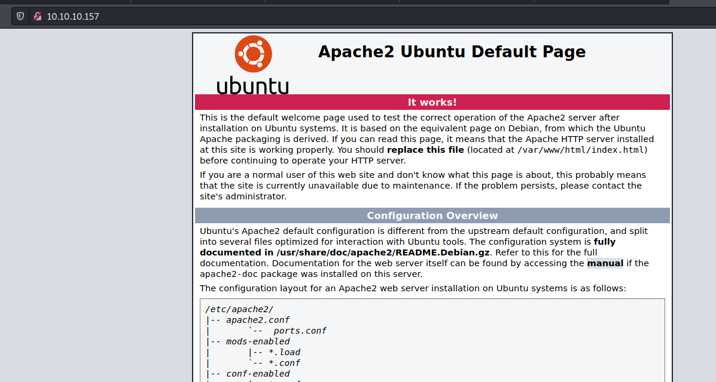
Task: Click apache2.conf in the config tree
Action: pos(258,320)
